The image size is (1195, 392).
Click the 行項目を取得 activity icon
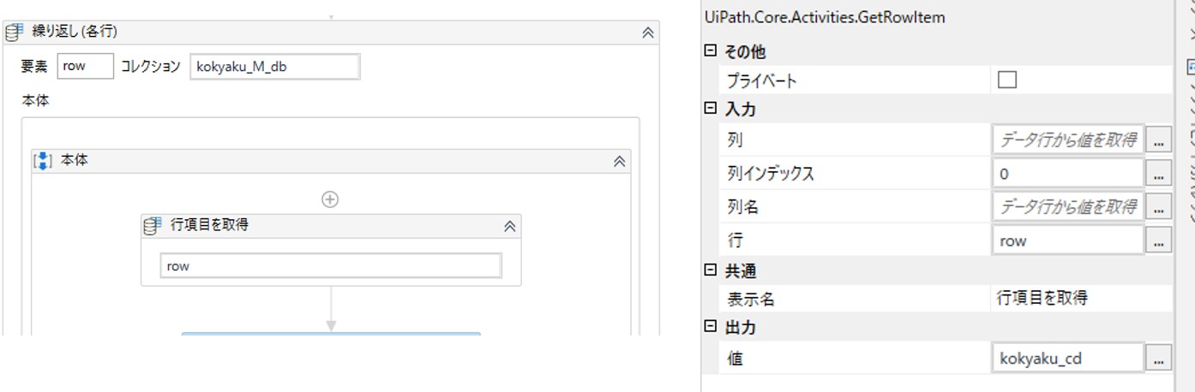coord(153,226)
